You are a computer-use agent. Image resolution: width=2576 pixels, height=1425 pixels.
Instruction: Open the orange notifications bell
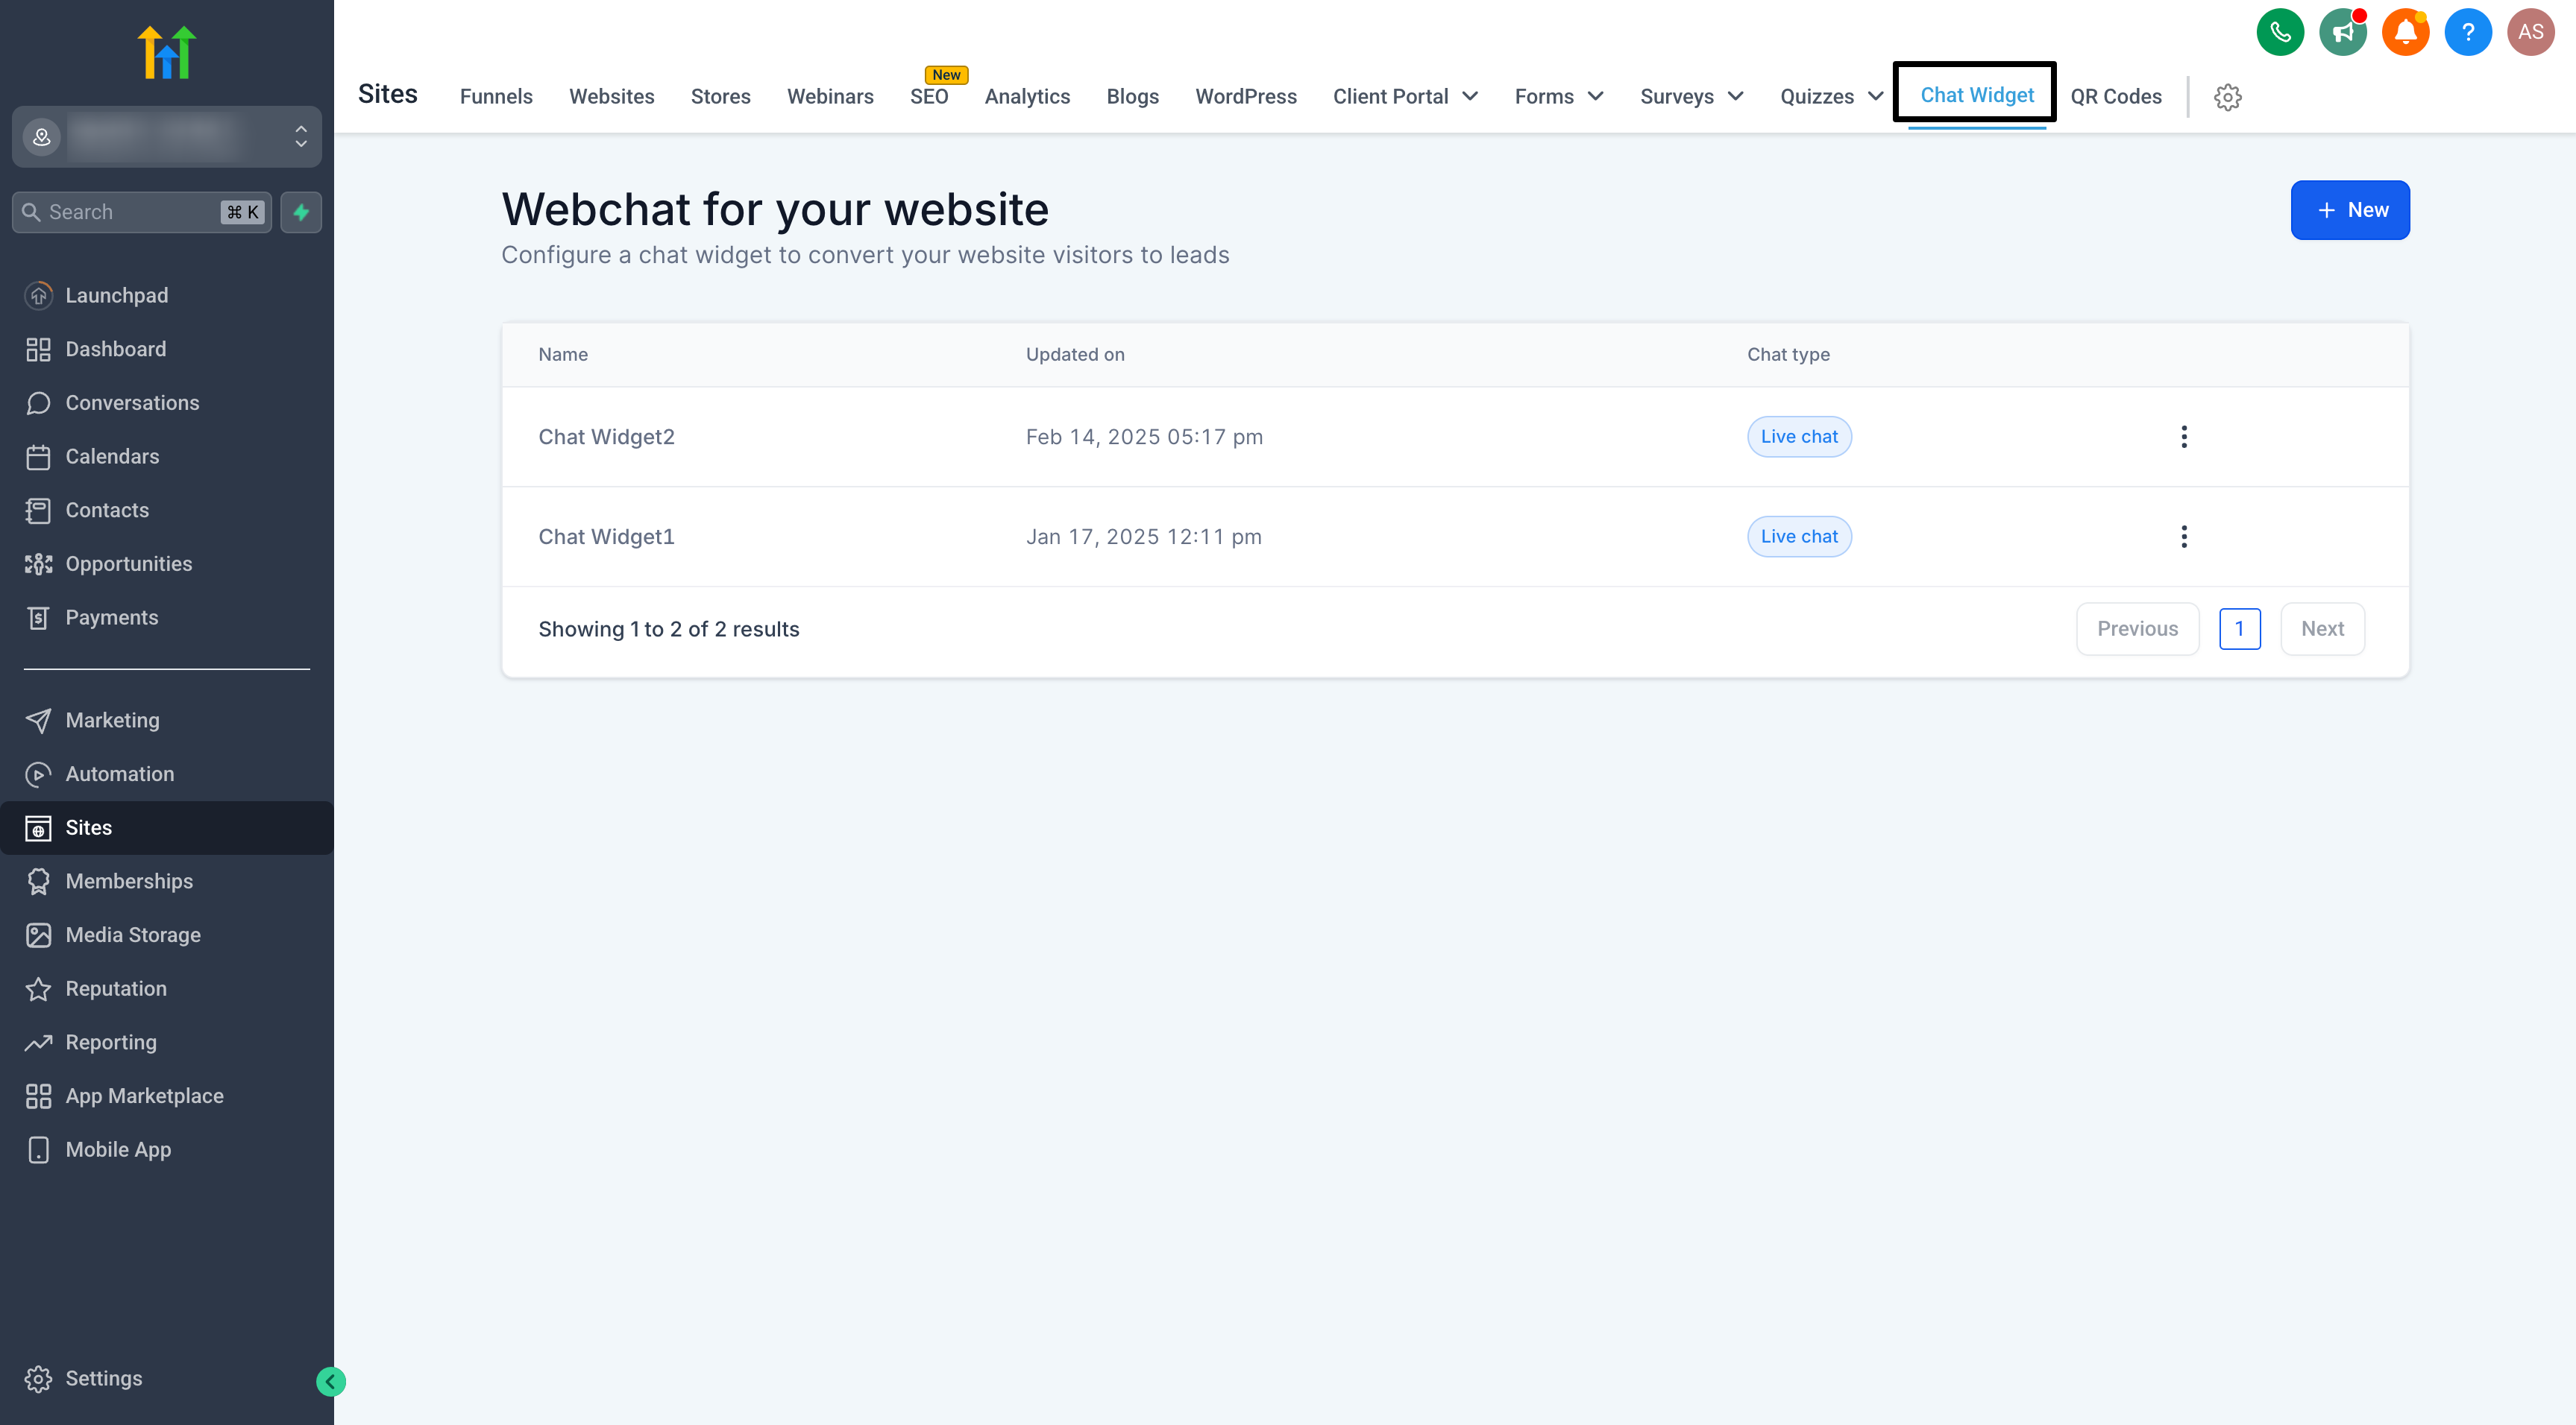2405,32
